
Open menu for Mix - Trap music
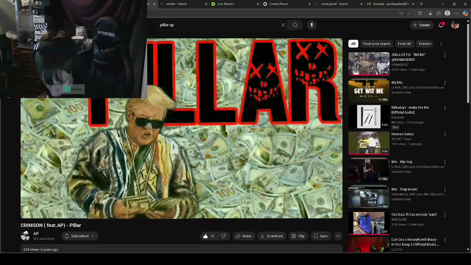[x=445, y=190]
